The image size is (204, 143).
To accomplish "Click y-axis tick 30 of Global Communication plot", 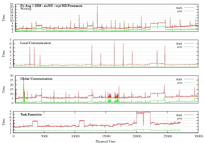I will [x=12, y=76].
